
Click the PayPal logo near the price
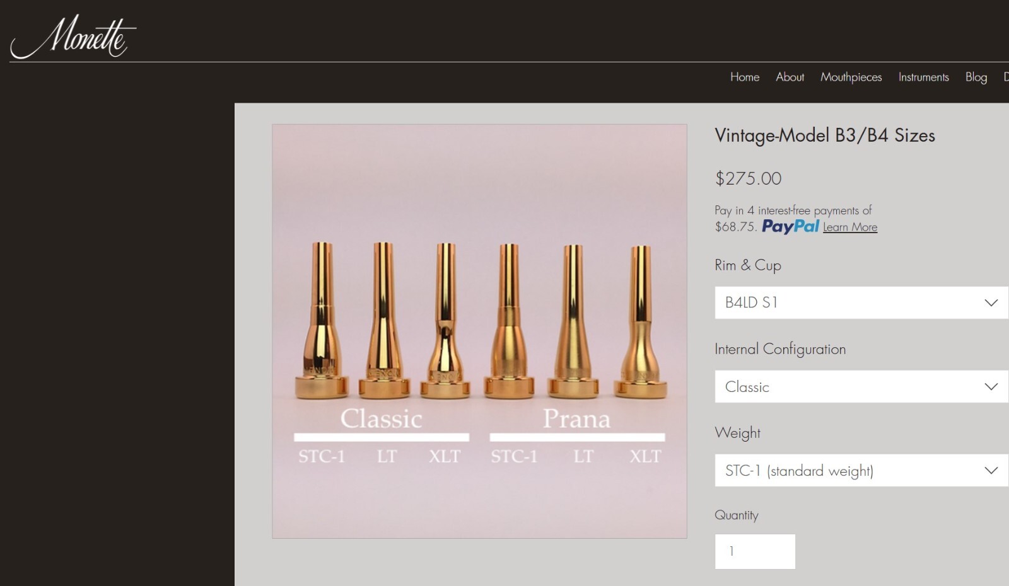point(790,227)
